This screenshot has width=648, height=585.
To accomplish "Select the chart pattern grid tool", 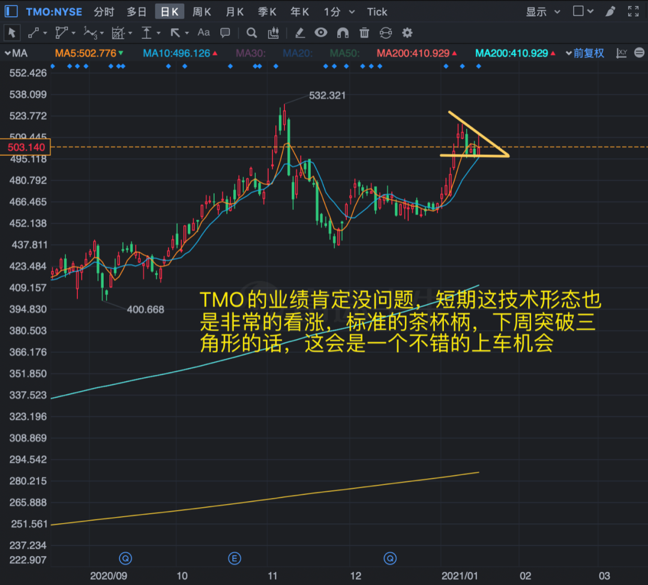I will tap(118, 32).
